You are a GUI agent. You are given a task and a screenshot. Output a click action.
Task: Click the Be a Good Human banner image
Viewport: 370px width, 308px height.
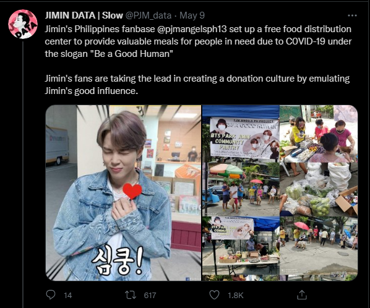244,138
